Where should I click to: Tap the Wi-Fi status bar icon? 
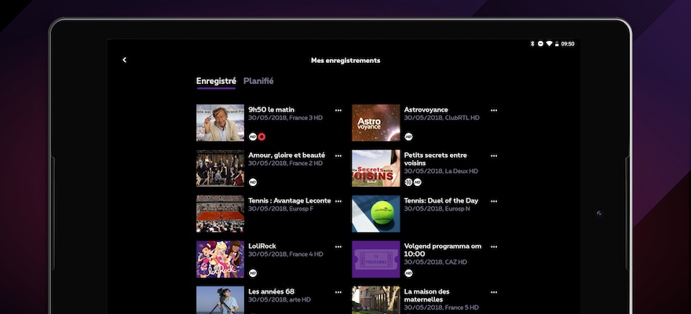(549, 44)
